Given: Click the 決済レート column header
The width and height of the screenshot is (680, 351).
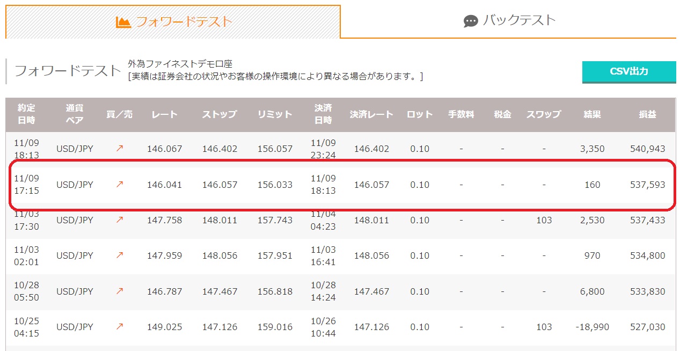Looking at the screenshot, I should point(371,114).
